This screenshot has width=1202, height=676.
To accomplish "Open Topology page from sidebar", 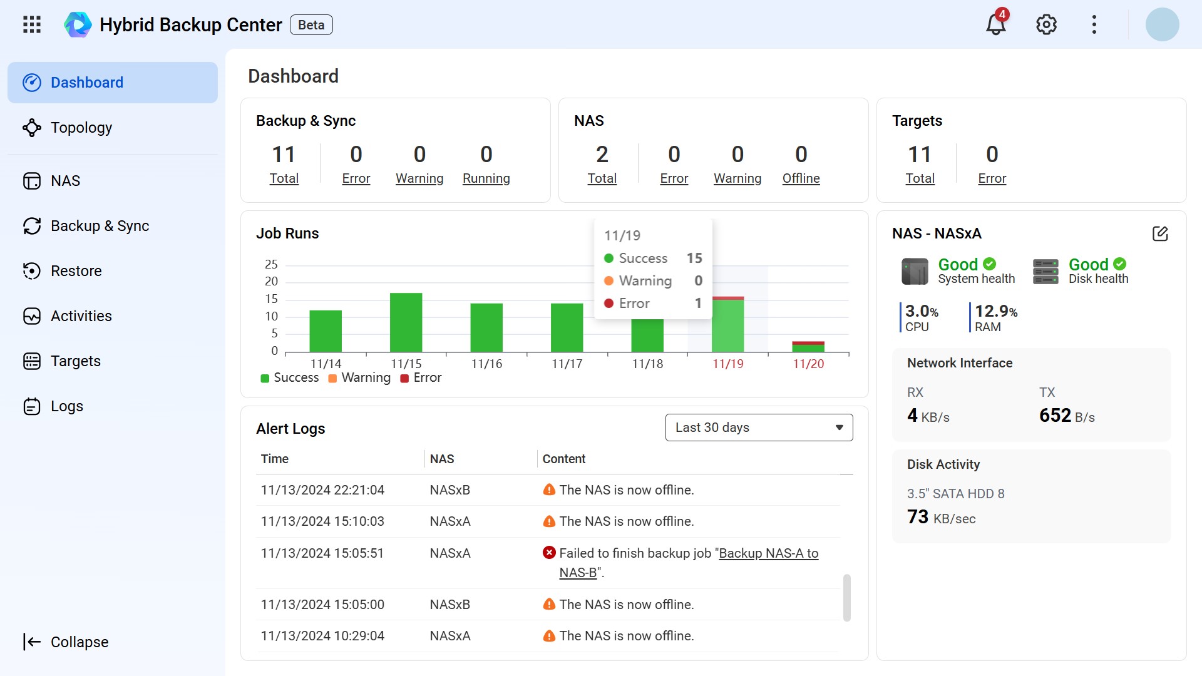I will click(113, 128).
